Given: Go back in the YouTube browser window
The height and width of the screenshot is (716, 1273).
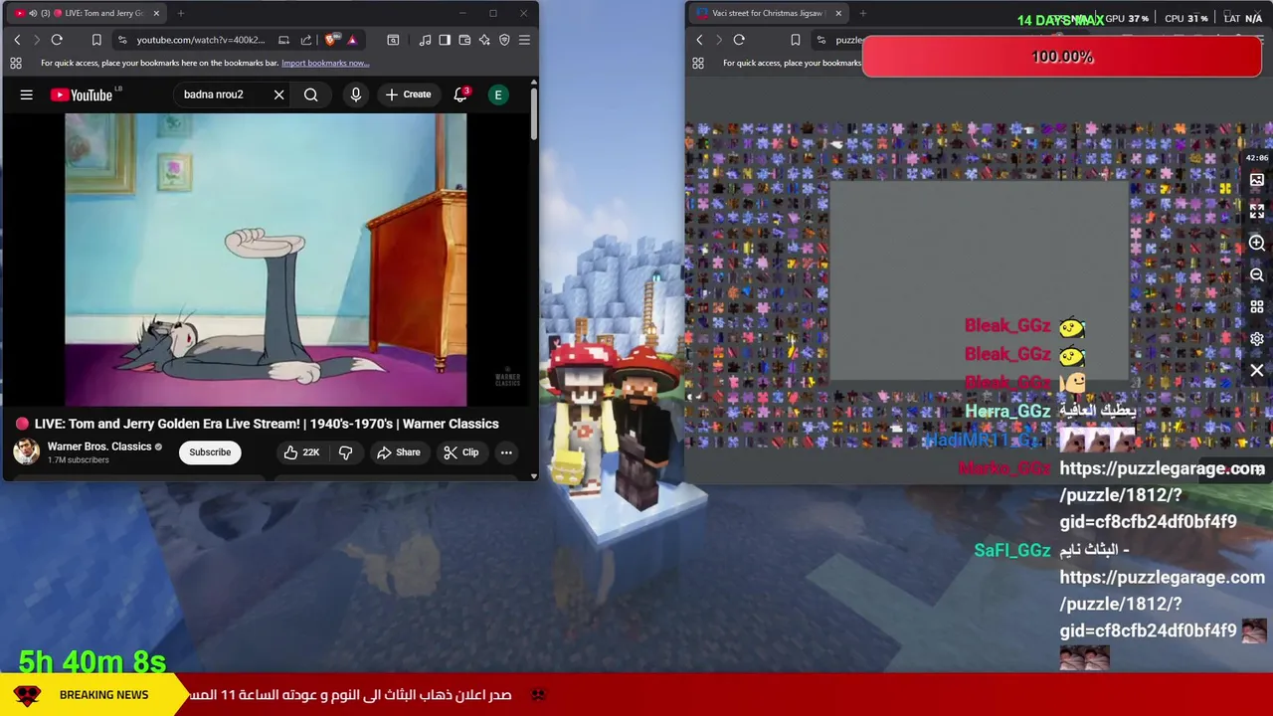Looking at the screenshot, I should tap(17, 40).
